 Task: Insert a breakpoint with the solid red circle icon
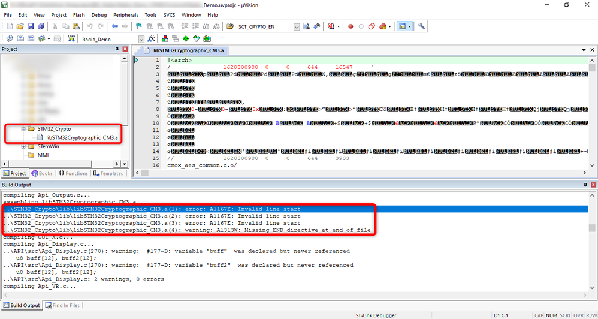[x=351, y=27]
